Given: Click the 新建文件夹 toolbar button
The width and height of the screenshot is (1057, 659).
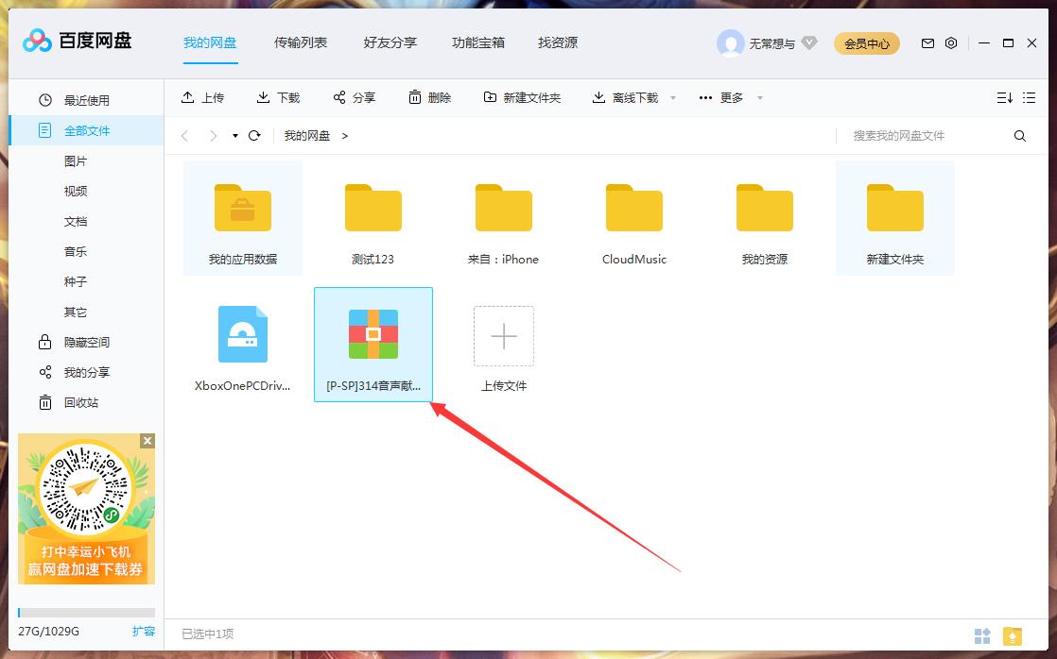Looking at the screenshot, I should tap(523, 97).
